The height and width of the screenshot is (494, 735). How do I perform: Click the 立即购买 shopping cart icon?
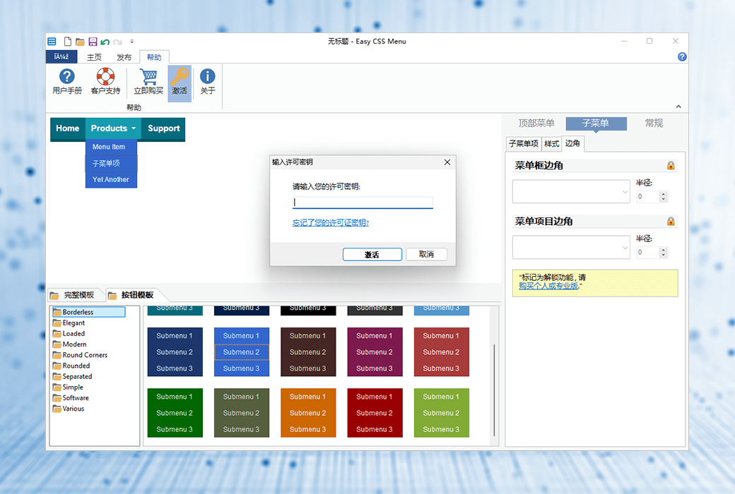click(x=148, y=81)
